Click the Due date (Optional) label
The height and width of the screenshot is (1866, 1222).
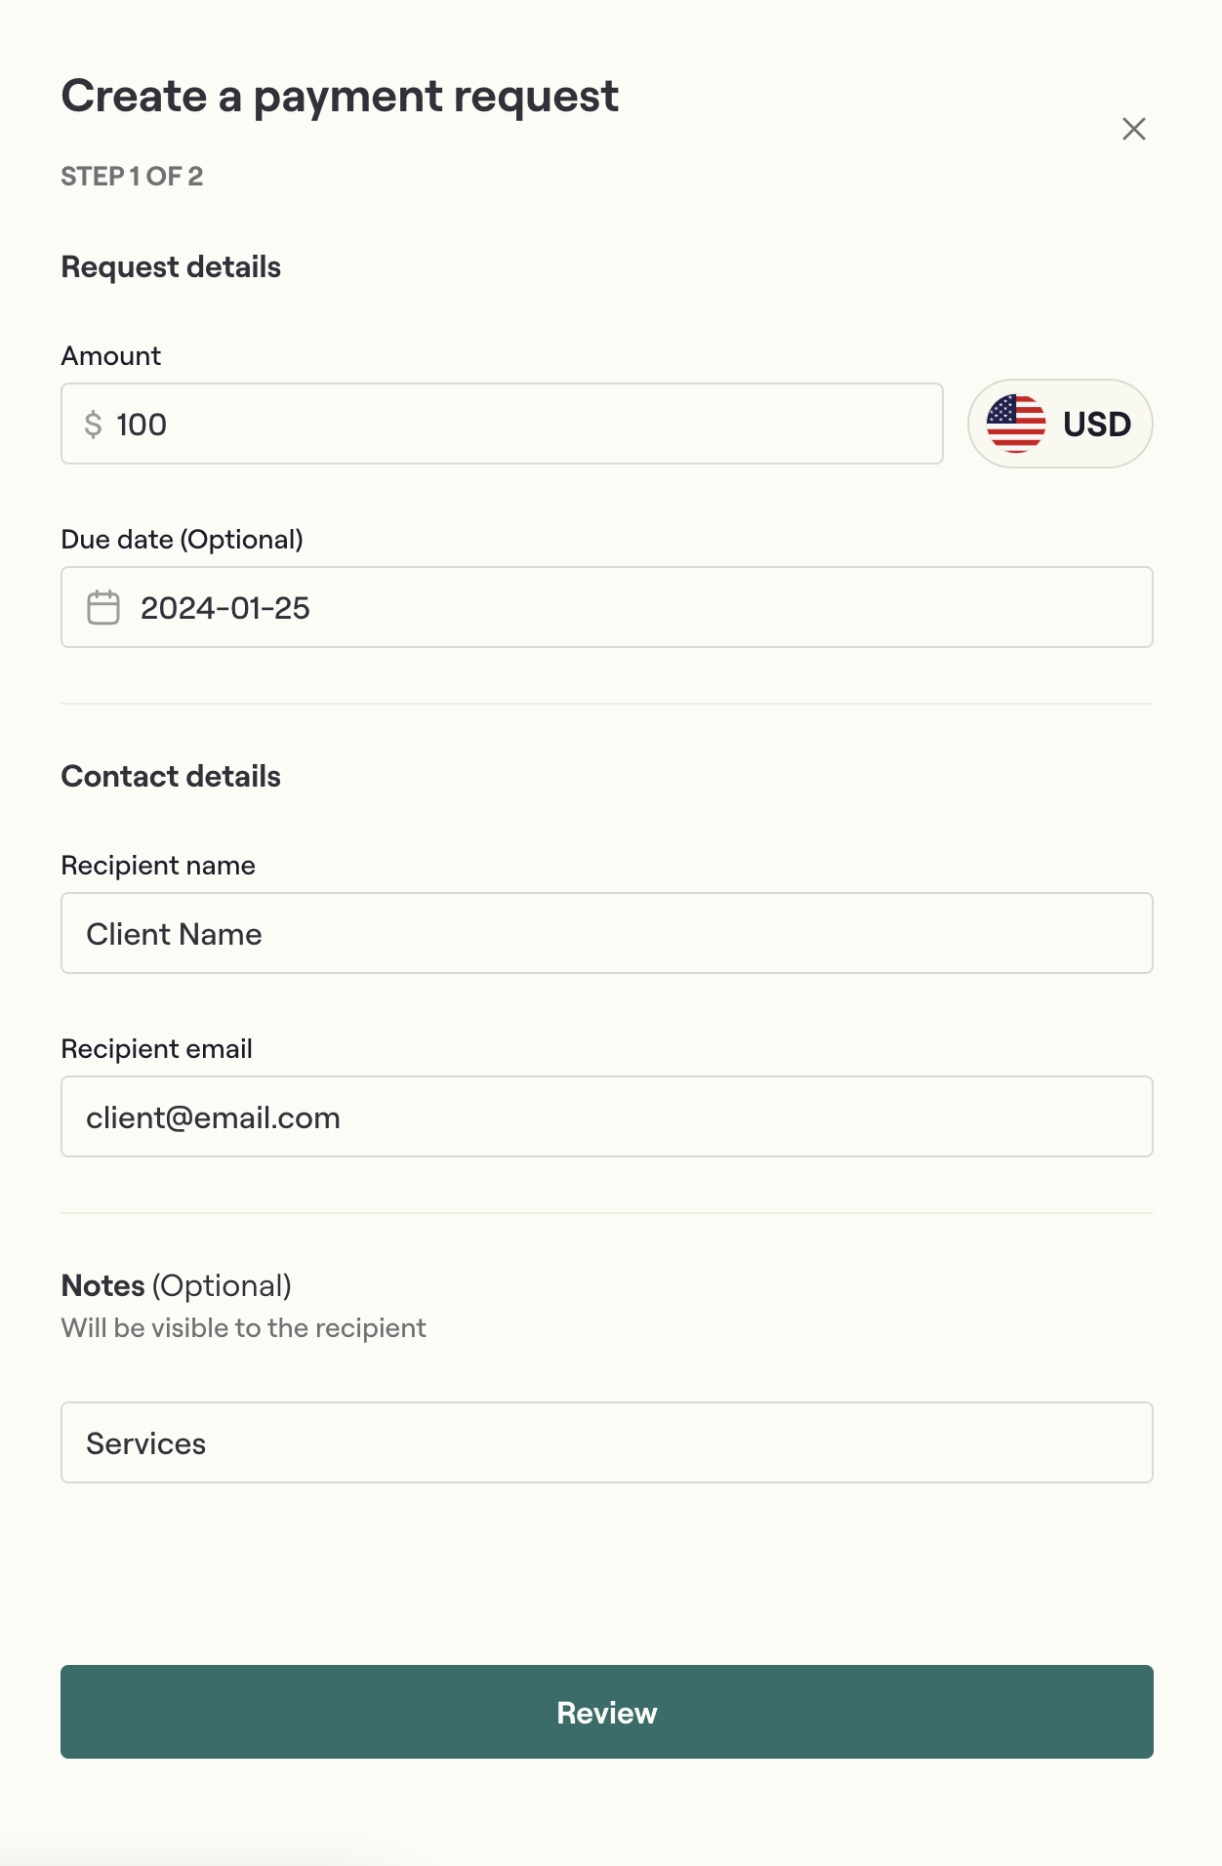click(x=182, y=540)
